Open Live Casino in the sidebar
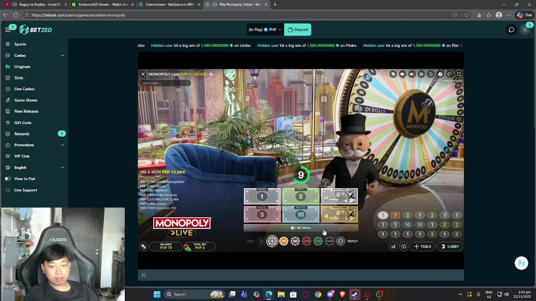This screenshot has height=301, width=536. 24,89
